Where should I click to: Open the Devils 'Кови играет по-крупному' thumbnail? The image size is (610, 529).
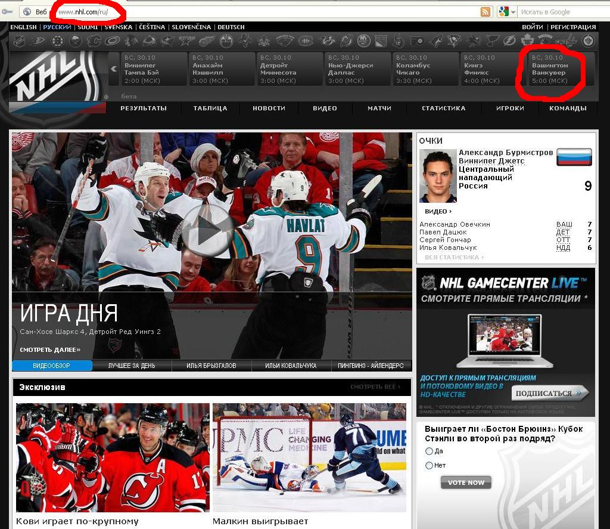point(113,457)
